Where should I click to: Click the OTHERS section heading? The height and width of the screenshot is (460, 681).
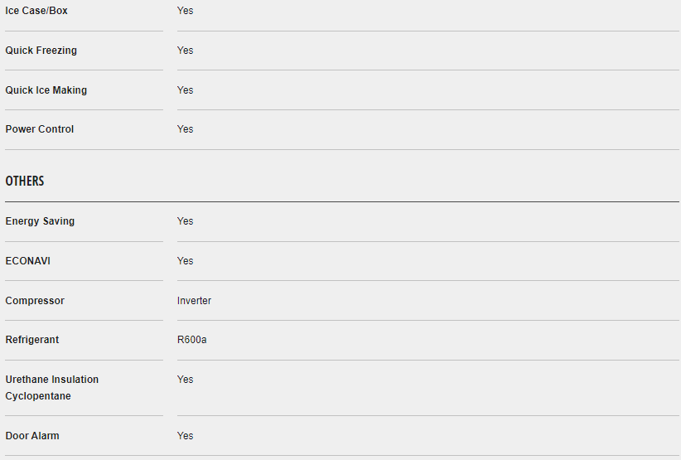tap(25, 181)
